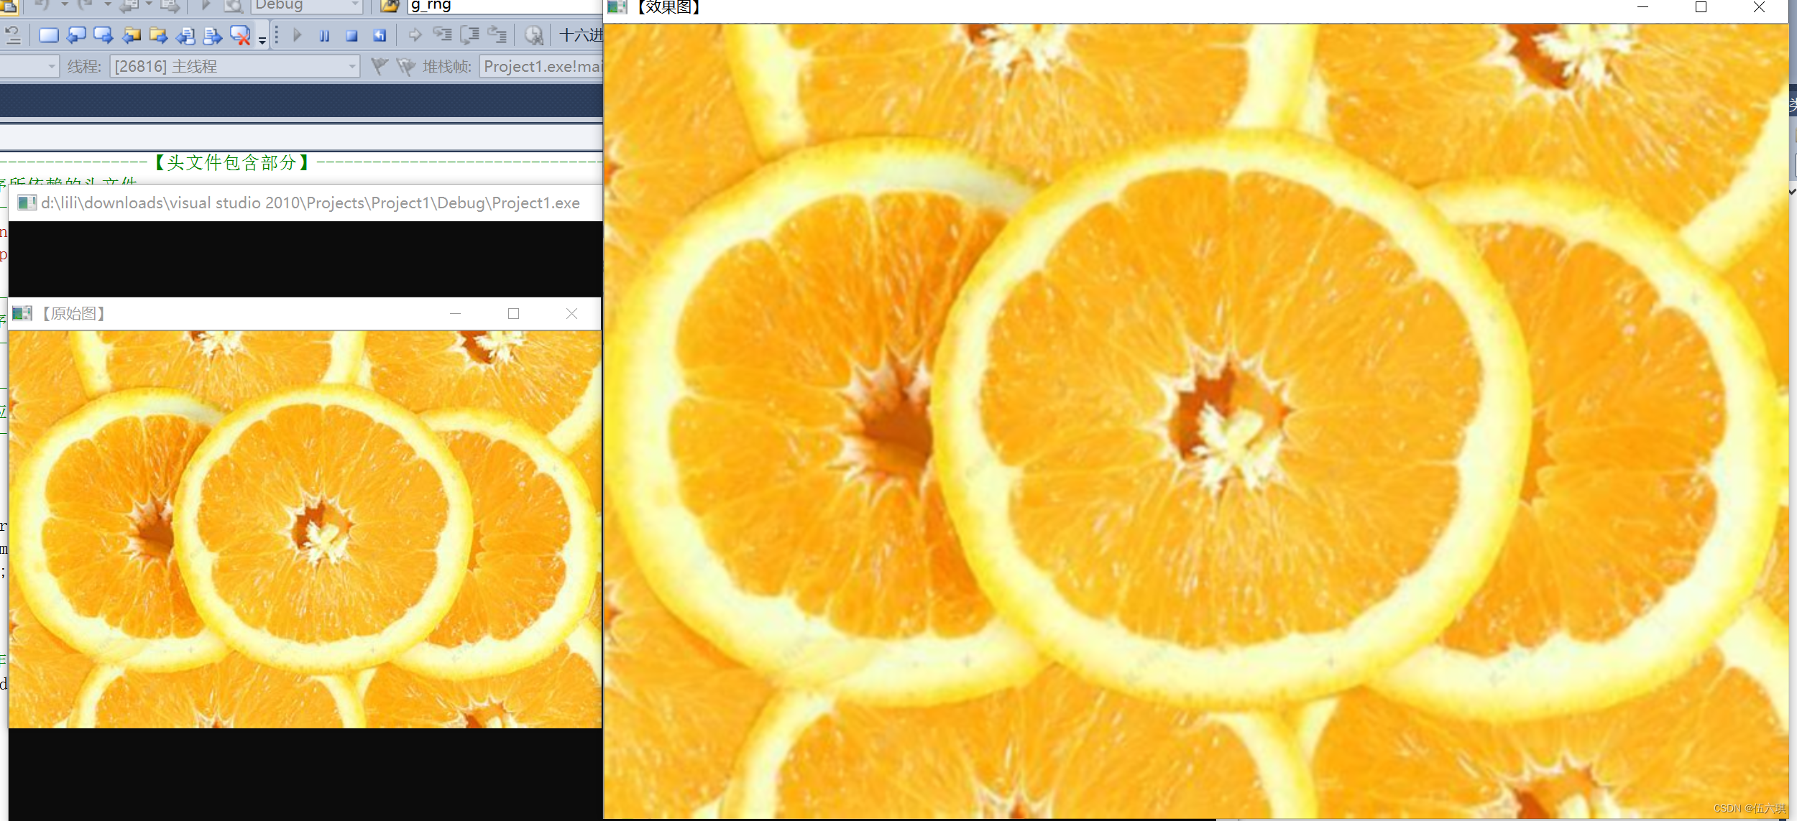Click the uncomment-lines icon at toolbar start

[13, 35]
